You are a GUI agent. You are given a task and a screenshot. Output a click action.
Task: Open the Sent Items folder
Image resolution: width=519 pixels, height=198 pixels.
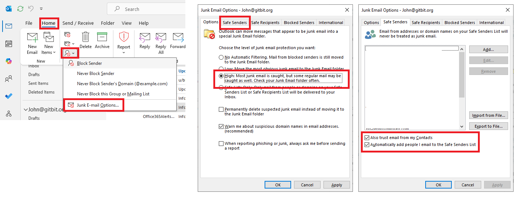(x=38, y=83)
